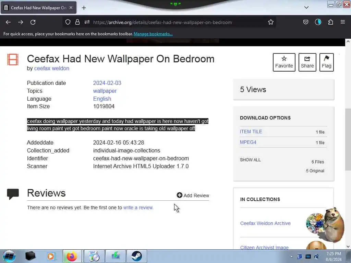Screen dimensions: 351x263
Task: Expand the list all tabs chevron
Action: click(x=306, y=8)
